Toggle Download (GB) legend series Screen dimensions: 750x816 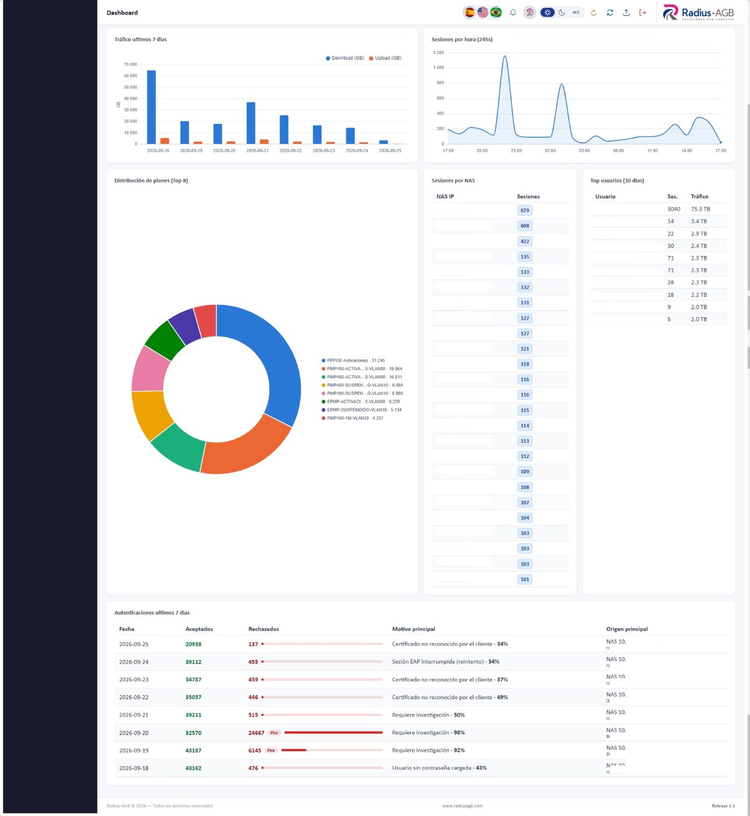pyautogui.click(x=345, y=58)
